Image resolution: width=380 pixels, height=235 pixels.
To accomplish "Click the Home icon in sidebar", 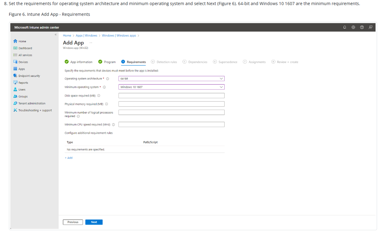I will (x=15, y=41).
